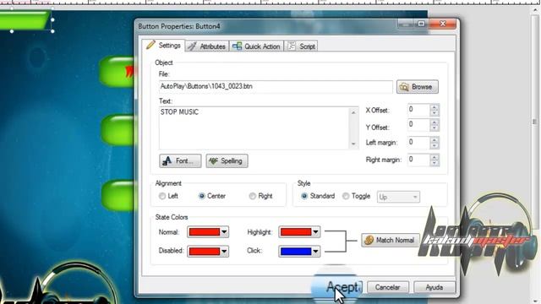Click the Quick Action tab icon
Viewport: 541px width, 304px height.
(x=237, y=46)
